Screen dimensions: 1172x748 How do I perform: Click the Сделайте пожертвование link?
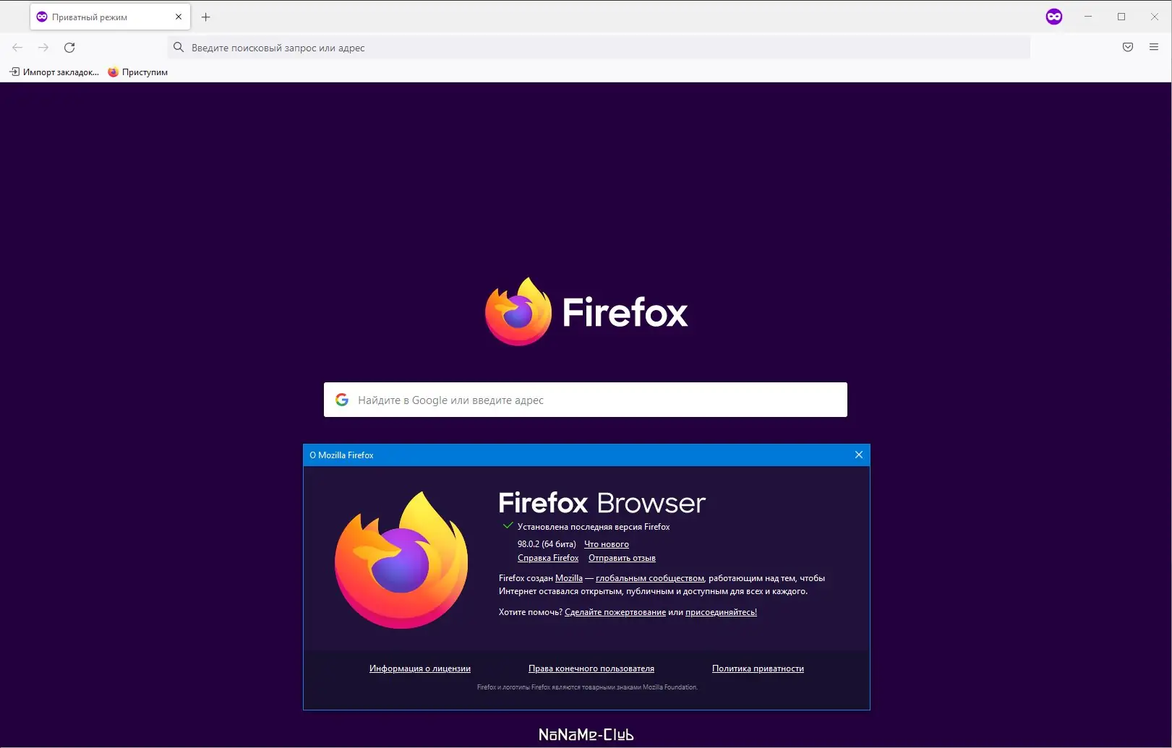615,612
